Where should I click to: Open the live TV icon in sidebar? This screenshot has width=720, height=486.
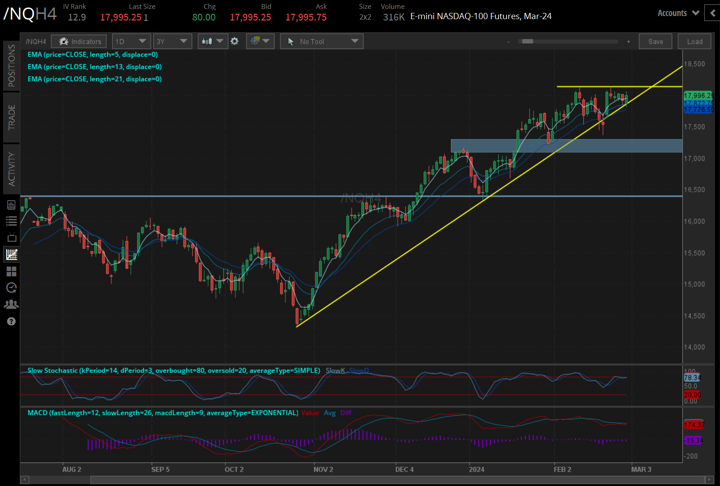pos(12,237)
